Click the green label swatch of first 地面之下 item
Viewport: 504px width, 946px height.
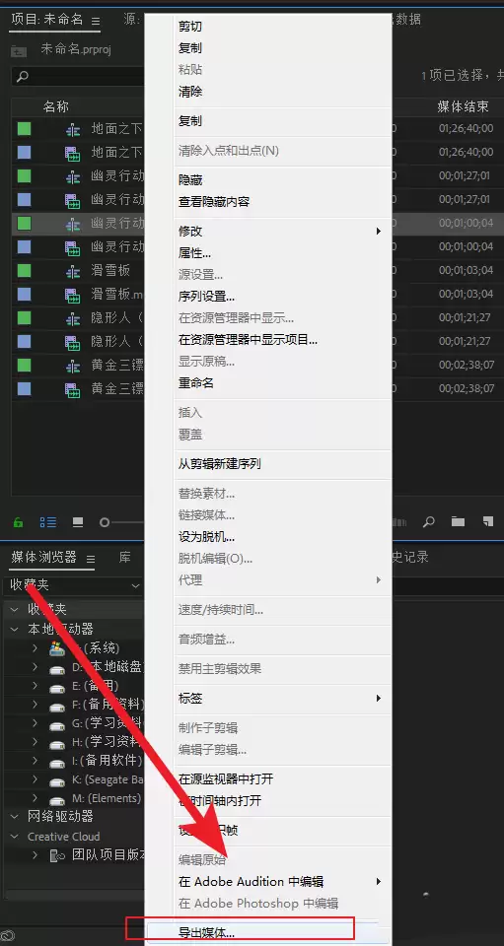[24, 128]
